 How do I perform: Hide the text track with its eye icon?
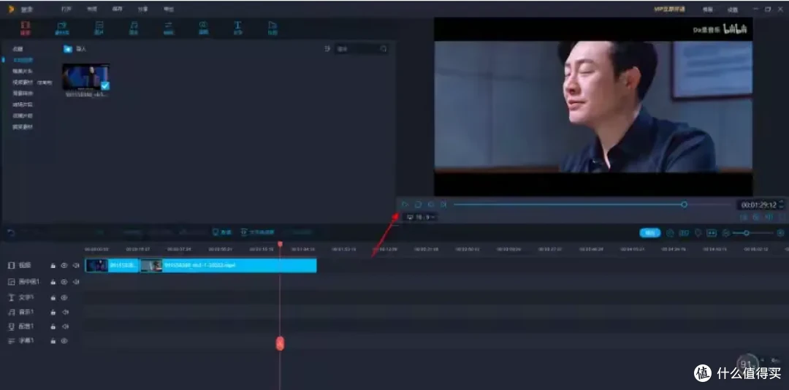coord(64,297)
